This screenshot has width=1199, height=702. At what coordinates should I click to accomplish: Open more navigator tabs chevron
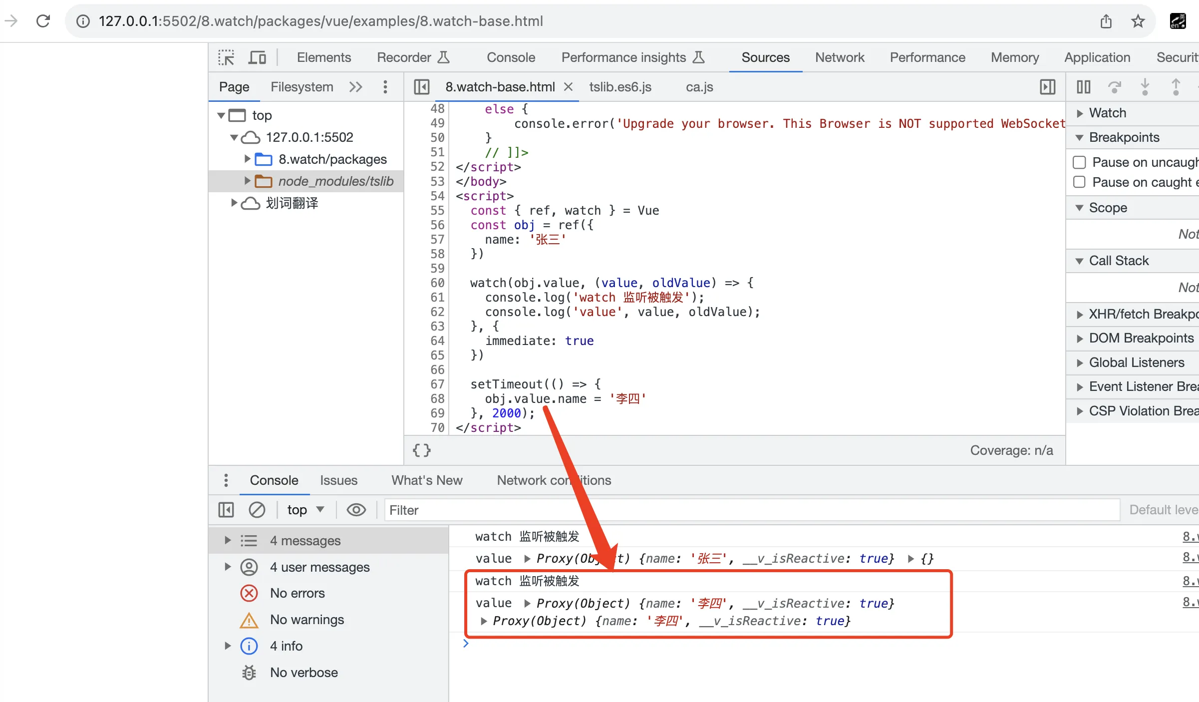click(x=355, y=87)
